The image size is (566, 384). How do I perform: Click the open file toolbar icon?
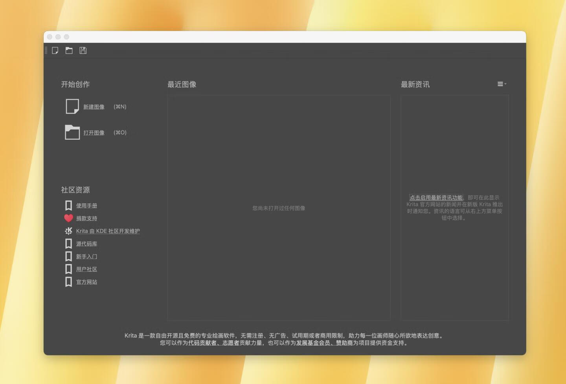[69, 50]
